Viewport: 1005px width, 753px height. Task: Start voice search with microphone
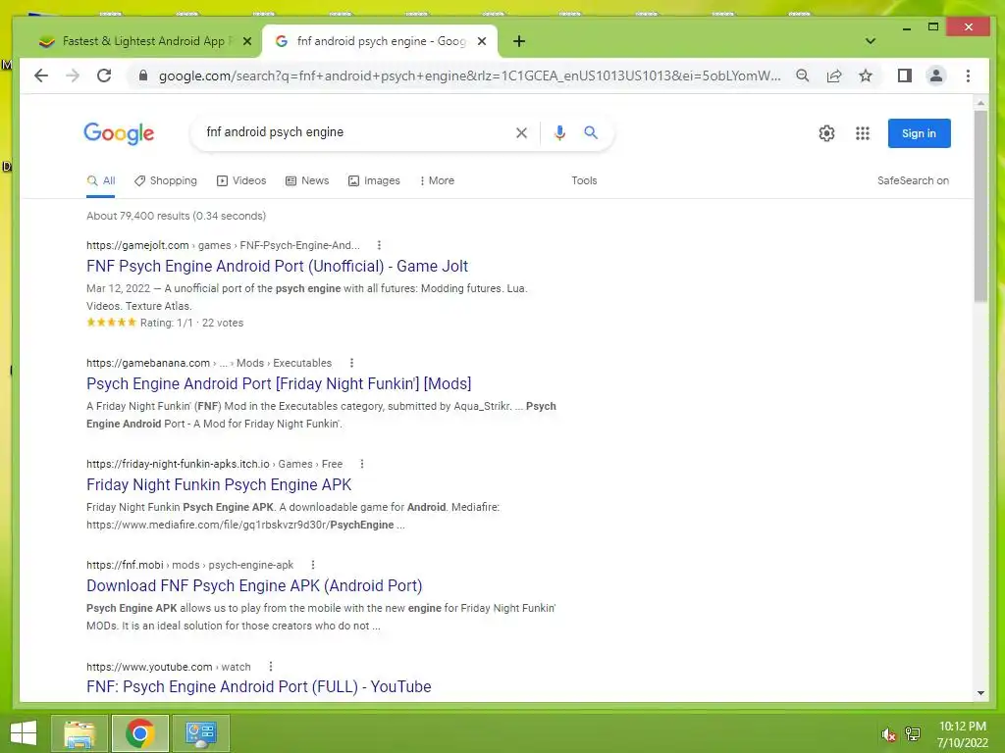click(559, 132)
